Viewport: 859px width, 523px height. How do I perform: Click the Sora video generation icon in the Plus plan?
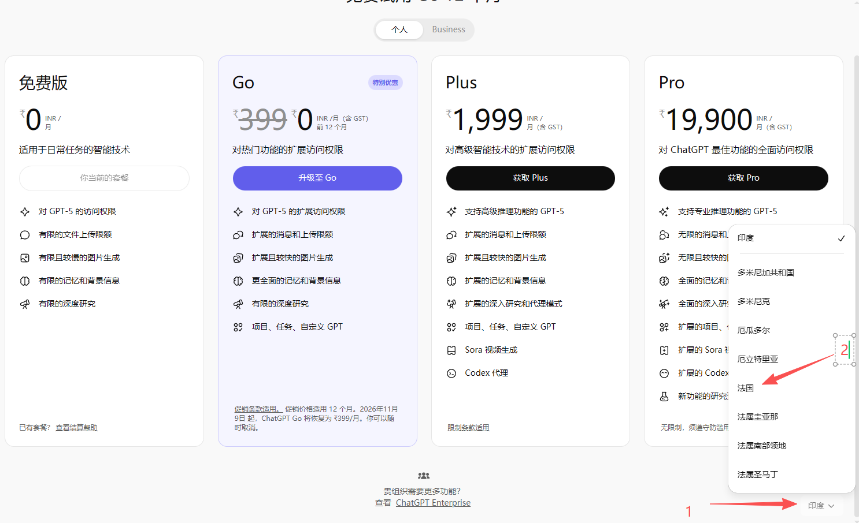[451, 350]
